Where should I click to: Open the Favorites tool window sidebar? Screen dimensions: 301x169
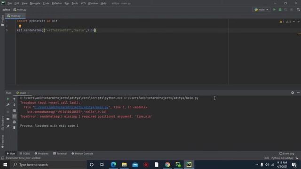(x=2, y=142)
